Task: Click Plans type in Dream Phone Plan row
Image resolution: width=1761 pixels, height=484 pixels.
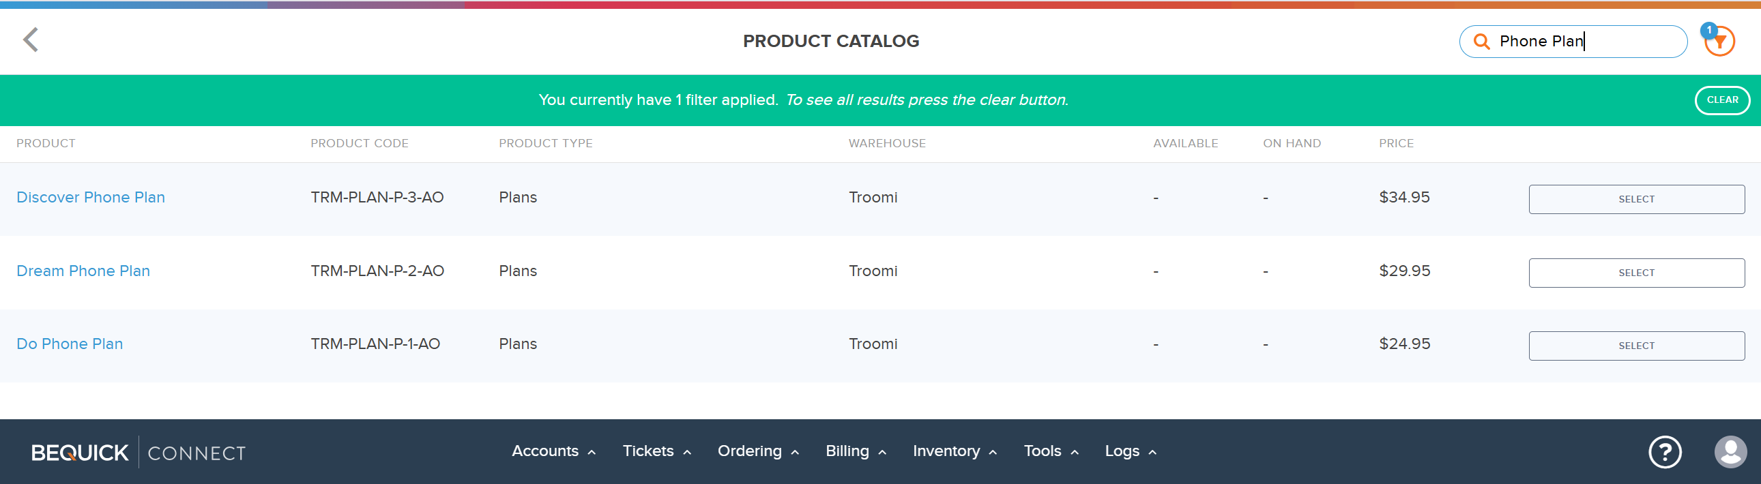Action: [517, 271]
